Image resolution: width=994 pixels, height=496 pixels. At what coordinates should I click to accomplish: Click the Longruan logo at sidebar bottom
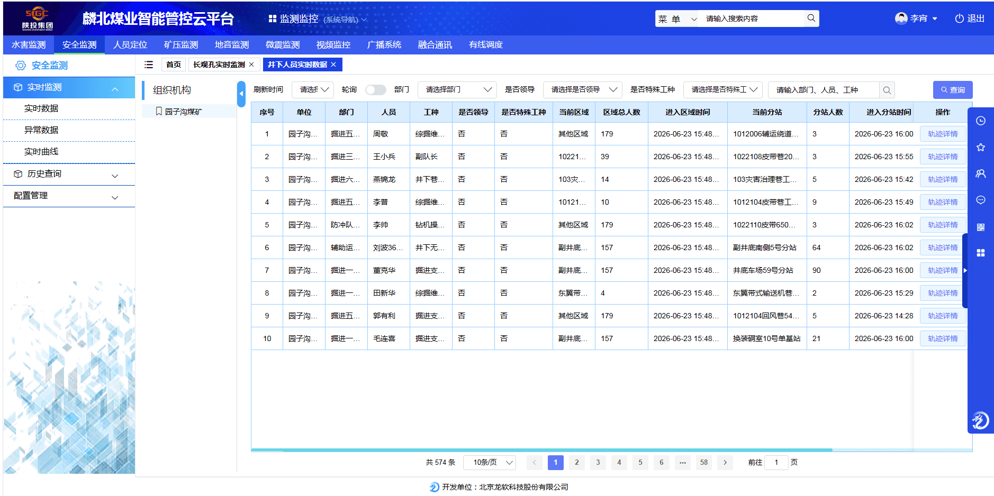pyautogui.click(x=980, y=421)
